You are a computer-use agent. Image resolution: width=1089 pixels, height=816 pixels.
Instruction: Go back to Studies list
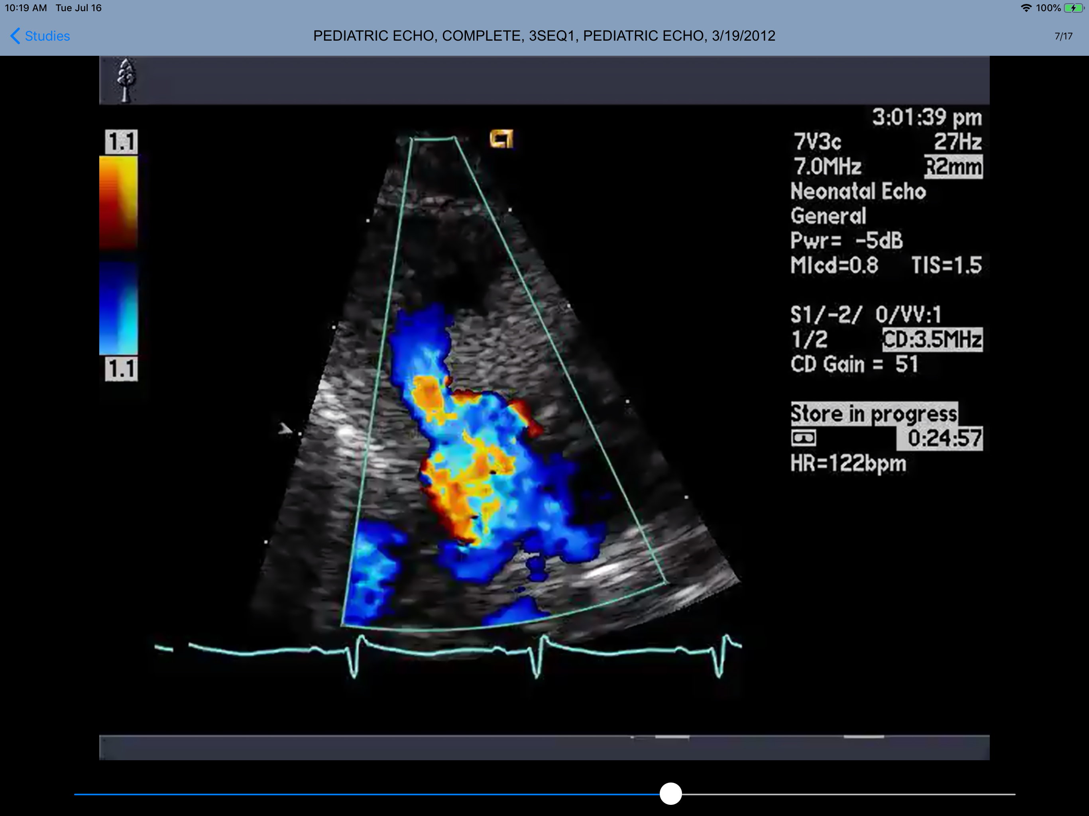click(x=47, y=36)
